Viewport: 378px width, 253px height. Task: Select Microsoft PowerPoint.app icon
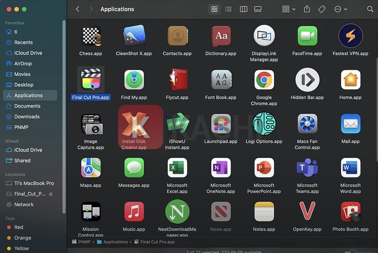pos(264,168)
